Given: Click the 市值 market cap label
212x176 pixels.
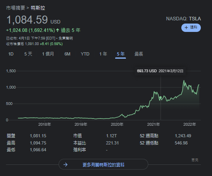Looking at the screenshot, I should tap(77, 136).
